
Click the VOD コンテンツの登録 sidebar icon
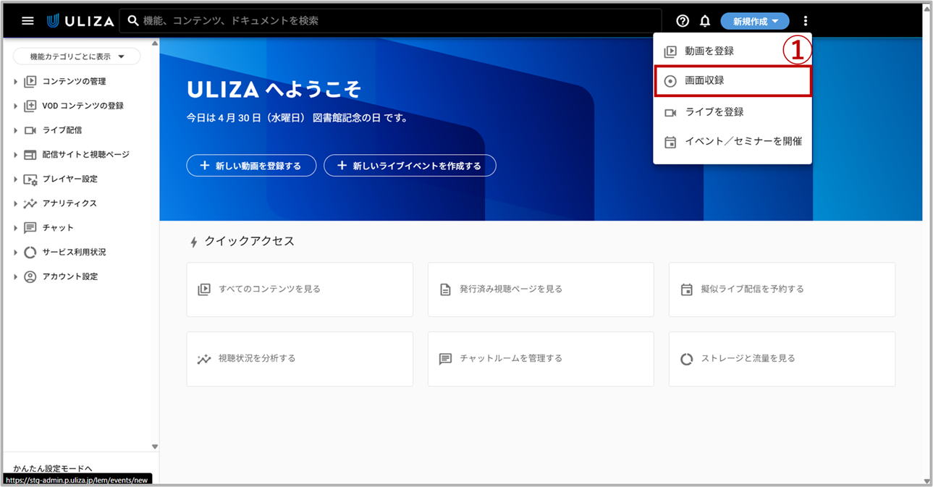(30, 106)
